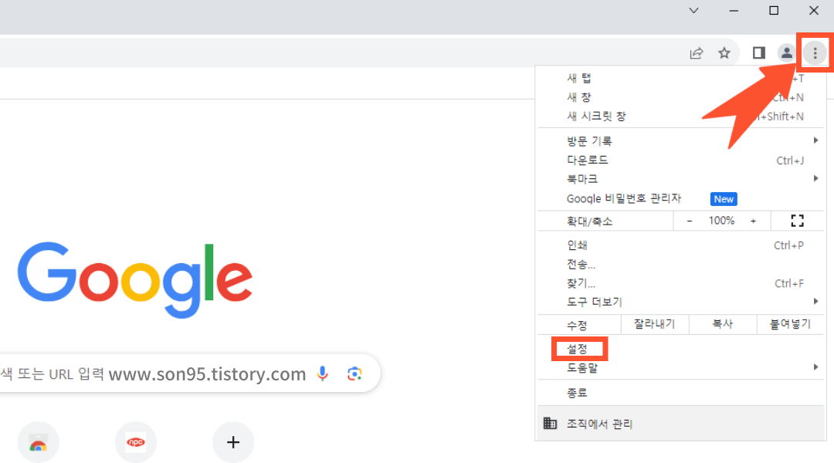Expand the 방문 기록 submenu arrow
Image resolution: width=834 pixels, height=463 pixels.
815,140
